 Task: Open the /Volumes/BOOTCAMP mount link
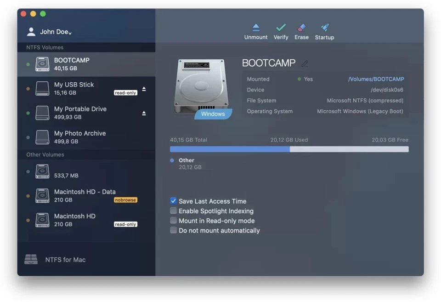click(376, 79)
